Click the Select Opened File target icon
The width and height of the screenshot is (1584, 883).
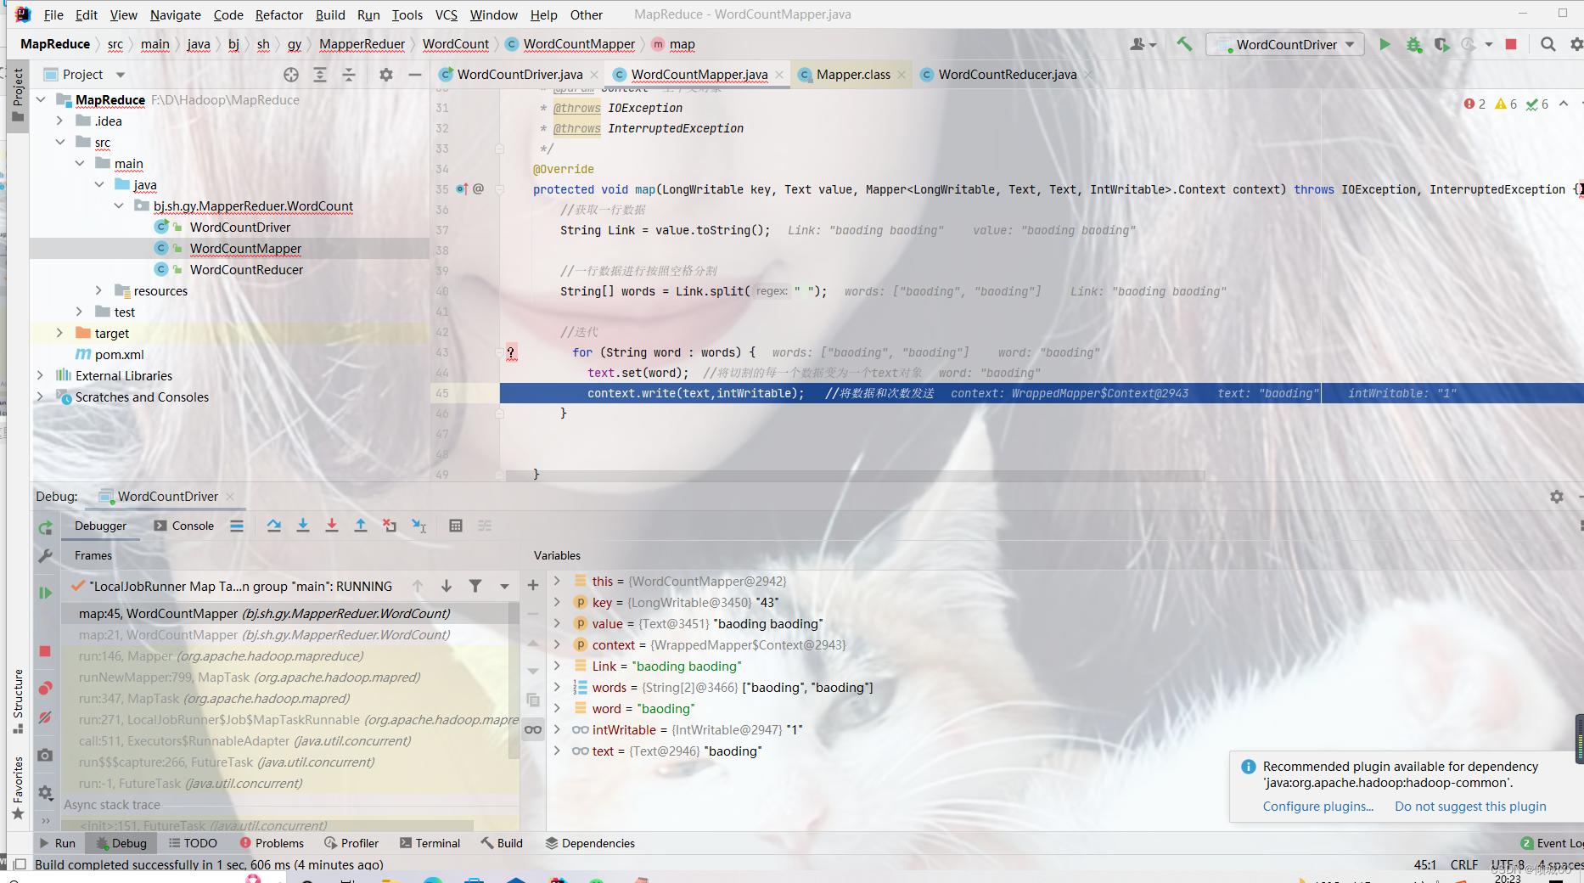coord(291,75)
